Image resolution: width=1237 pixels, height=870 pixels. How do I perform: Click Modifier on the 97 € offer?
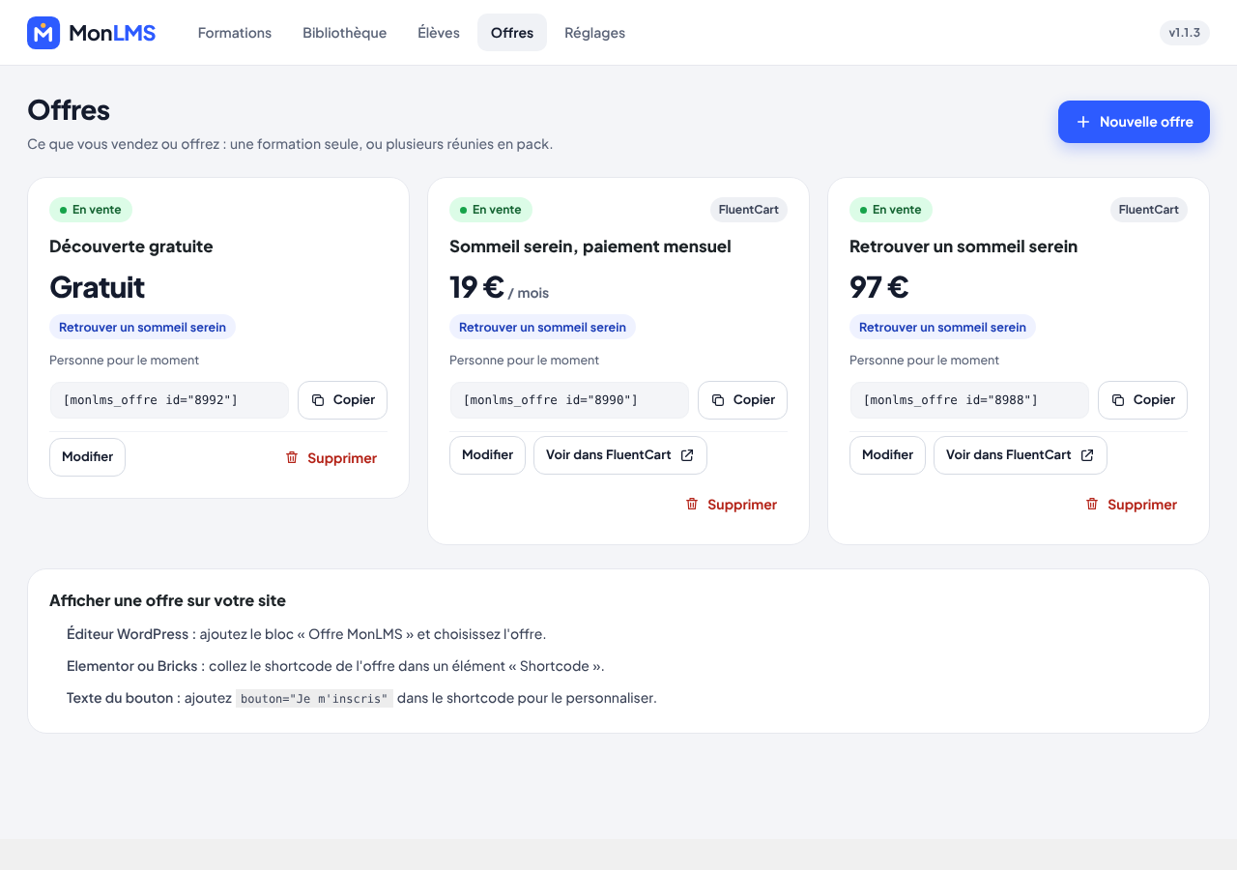click(x=887, y=455)
